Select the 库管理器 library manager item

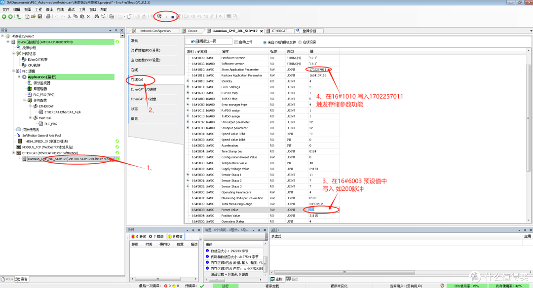[x=40, y=89]
